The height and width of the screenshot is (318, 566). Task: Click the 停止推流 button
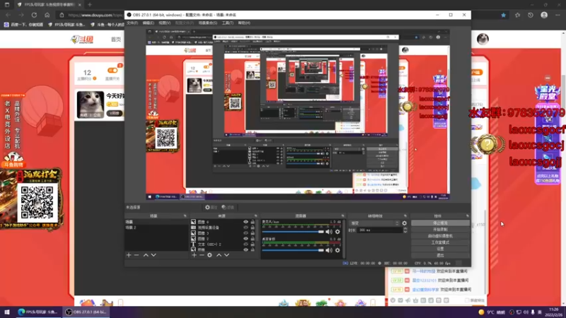click(x=440, y=223)
